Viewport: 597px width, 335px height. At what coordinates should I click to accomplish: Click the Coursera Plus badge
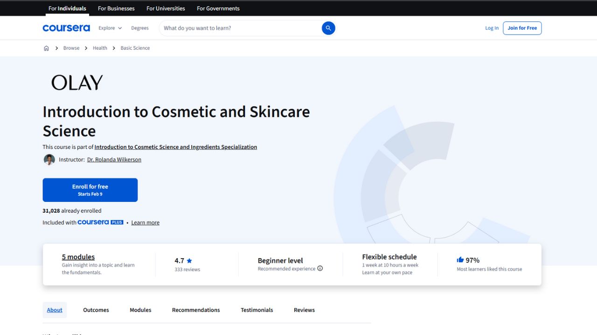(101, 222)
